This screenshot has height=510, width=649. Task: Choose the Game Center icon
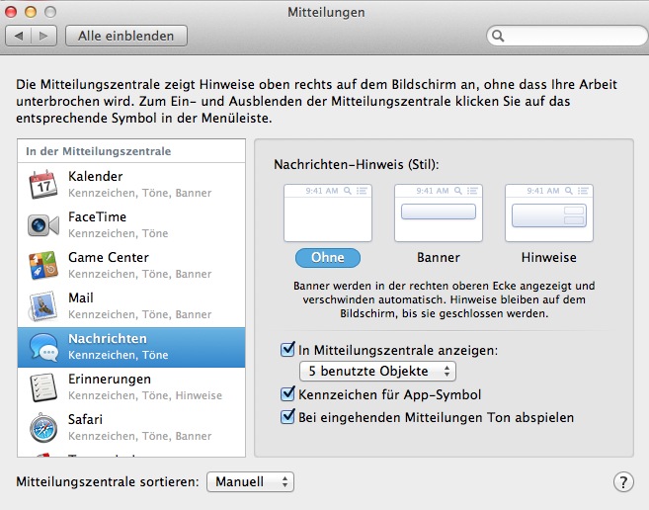[43, 265]
